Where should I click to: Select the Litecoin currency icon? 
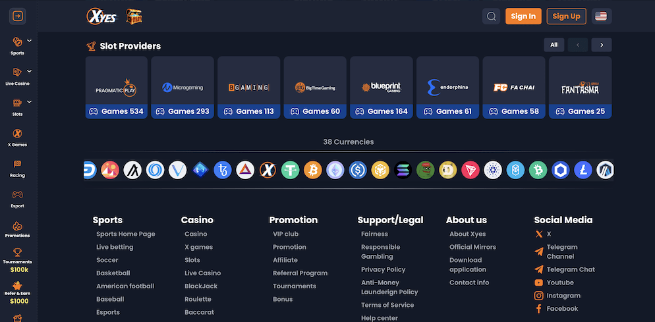point(583,170)
